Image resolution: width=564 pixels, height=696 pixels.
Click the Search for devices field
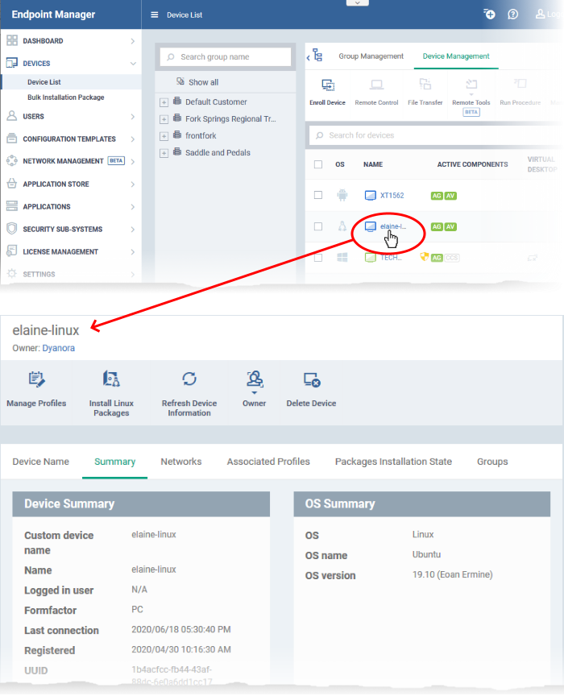(438, 135)
